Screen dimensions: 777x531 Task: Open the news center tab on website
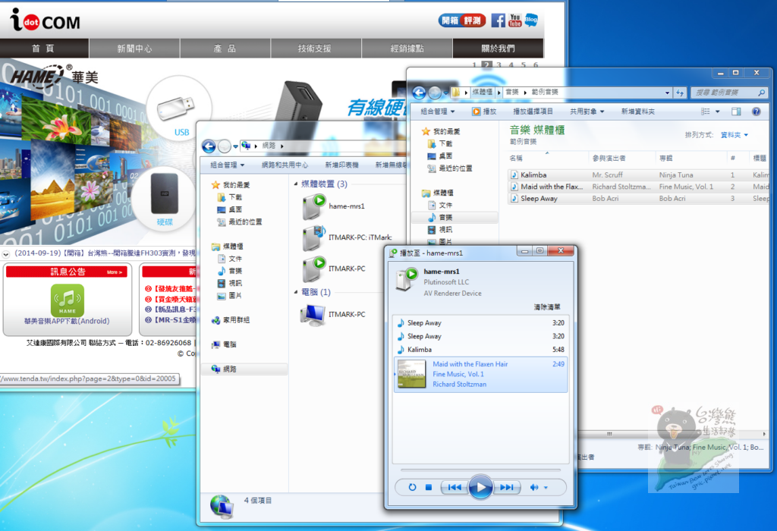coord(134,48)
